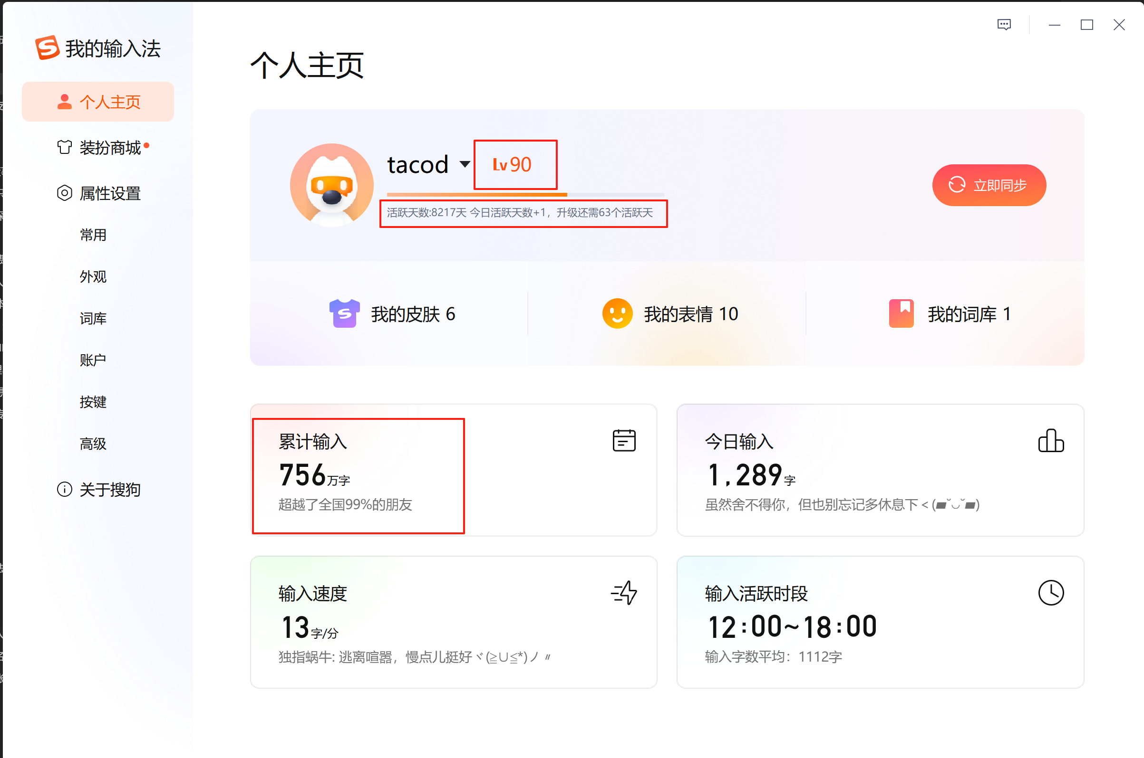Open the calendar icon in 累计输入 card
This screenshot has height=758, width=1144.
pyautogui.click(x=624, y=440)
